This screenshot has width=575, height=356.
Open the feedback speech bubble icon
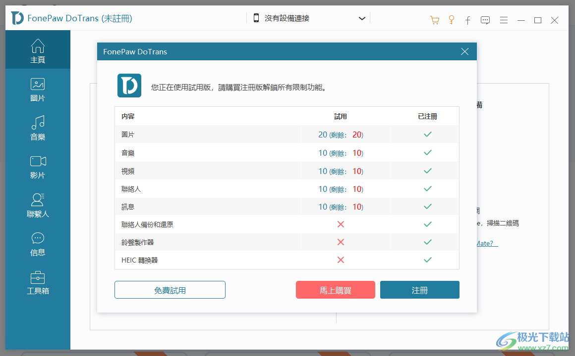(x=485, y=20)
